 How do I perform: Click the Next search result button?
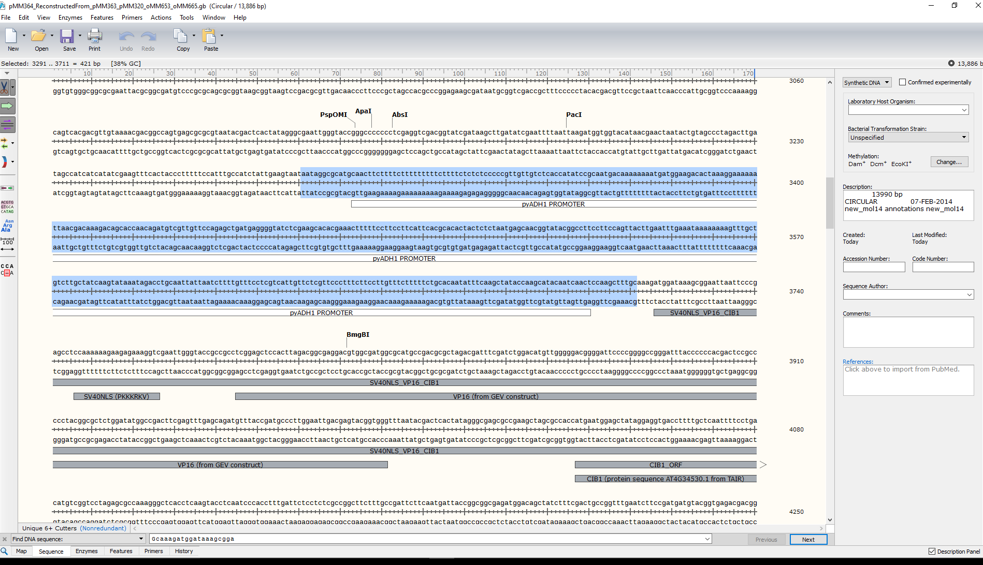click(x=808, y=540)
